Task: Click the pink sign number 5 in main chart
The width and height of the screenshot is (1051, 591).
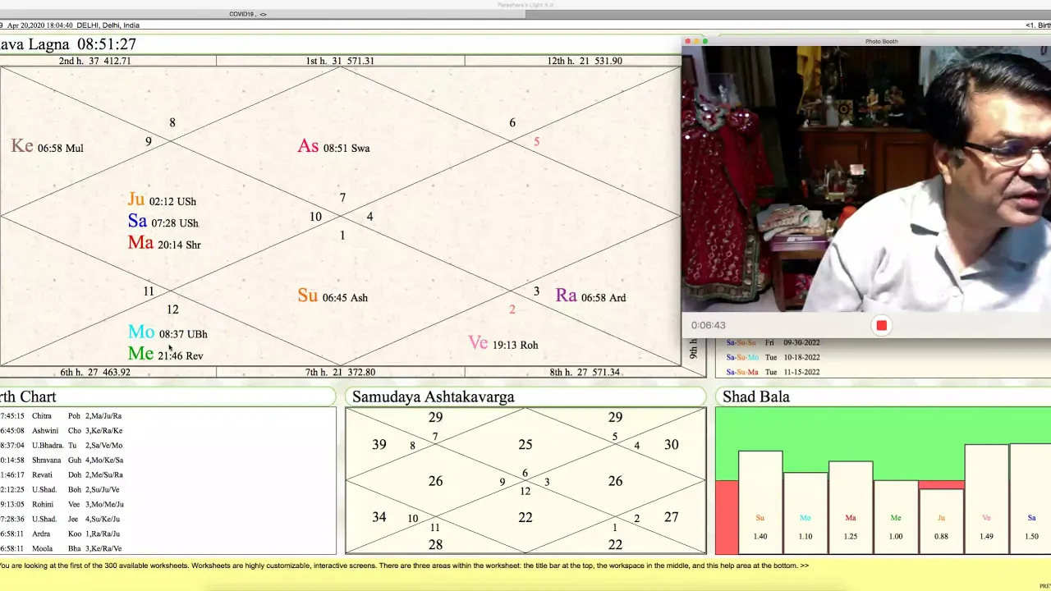Action: coord(536,142)
